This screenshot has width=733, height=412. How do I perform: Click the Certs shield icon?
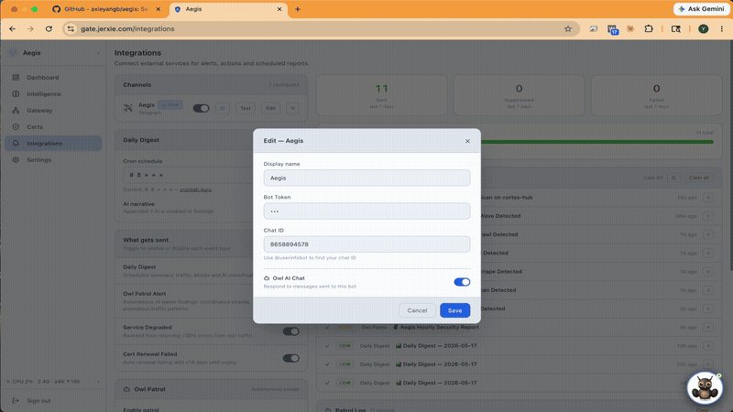click(x=16, y=127)
